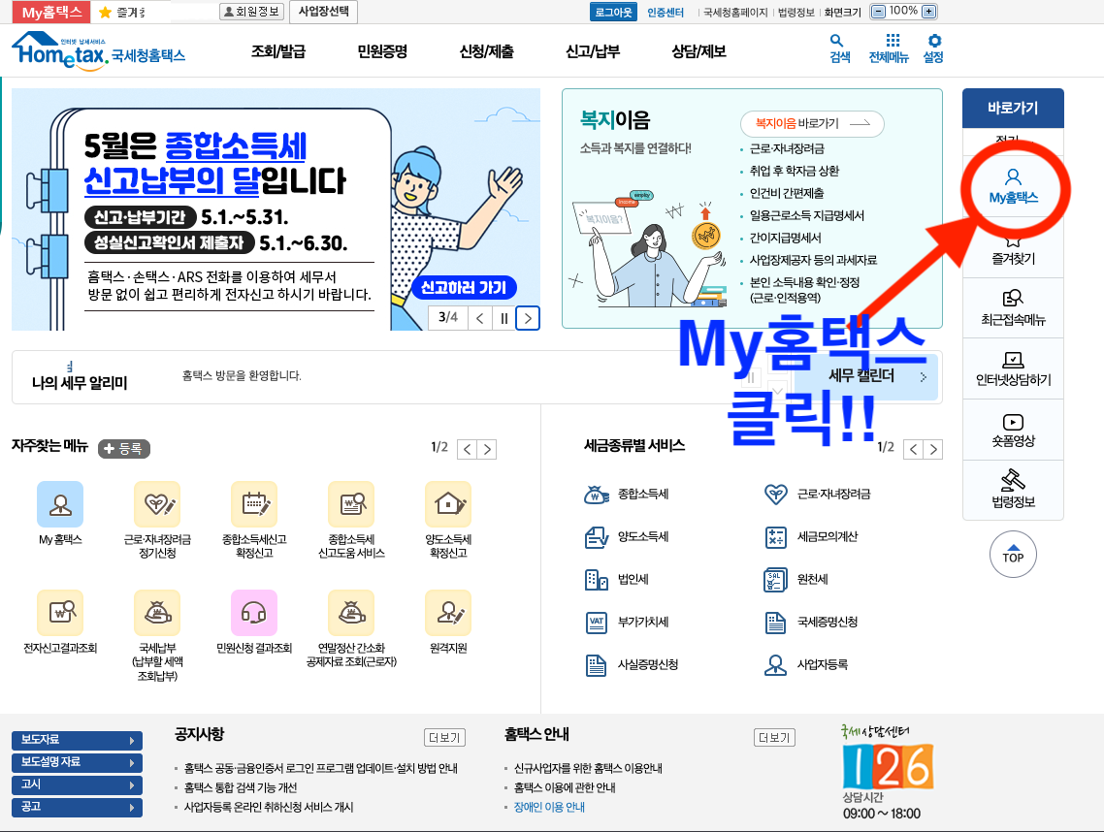1104x832 pixels.
Task: Click the 인증센터 link
Action: click(x=666, y=12)
